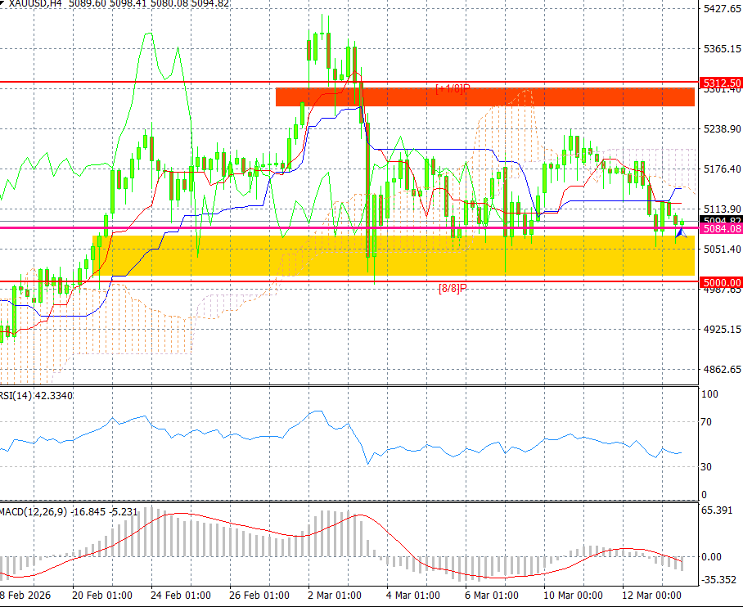Click the RSI scale value 70
The width and height of the screenshot is (743, 607).
pyautogui.click(x=706, y=422)
